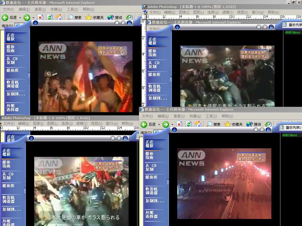Select 媒体指南 in the upper IE player sidebar
The width and height of the screenshot is (302, 226).
[10, 49]
